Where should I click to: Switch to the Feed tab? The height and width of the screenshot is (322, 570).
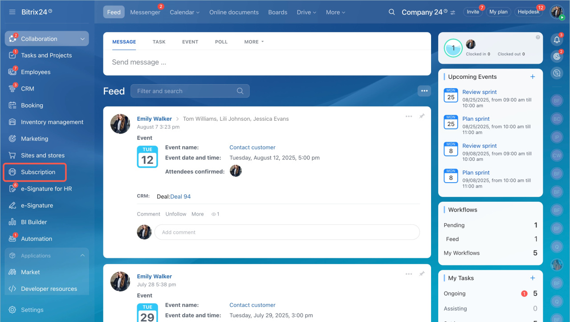click(114, 12)
